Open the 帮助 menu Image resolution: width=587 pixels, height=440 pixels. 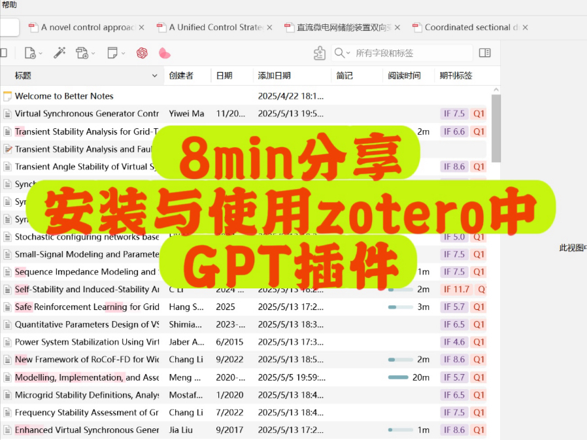pyautogui.click(x=9, y=5)
